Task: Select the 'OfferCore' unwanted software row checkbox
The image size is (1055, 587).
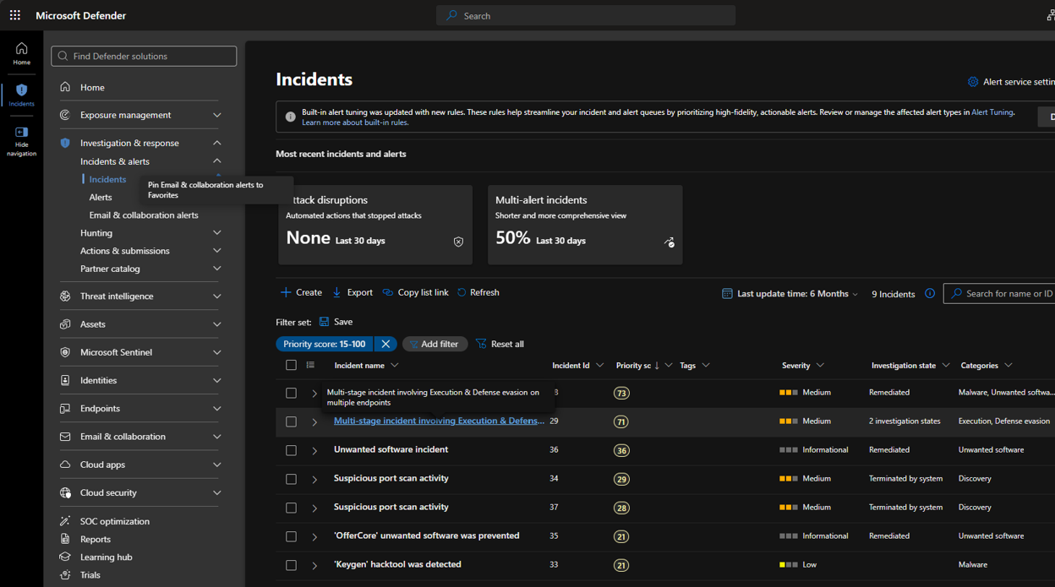Action: pos(291,536)
